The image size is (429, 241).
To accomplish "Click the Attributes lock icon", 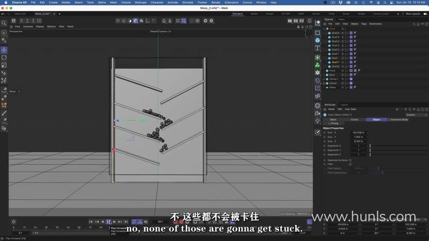I will pos(418,109).
